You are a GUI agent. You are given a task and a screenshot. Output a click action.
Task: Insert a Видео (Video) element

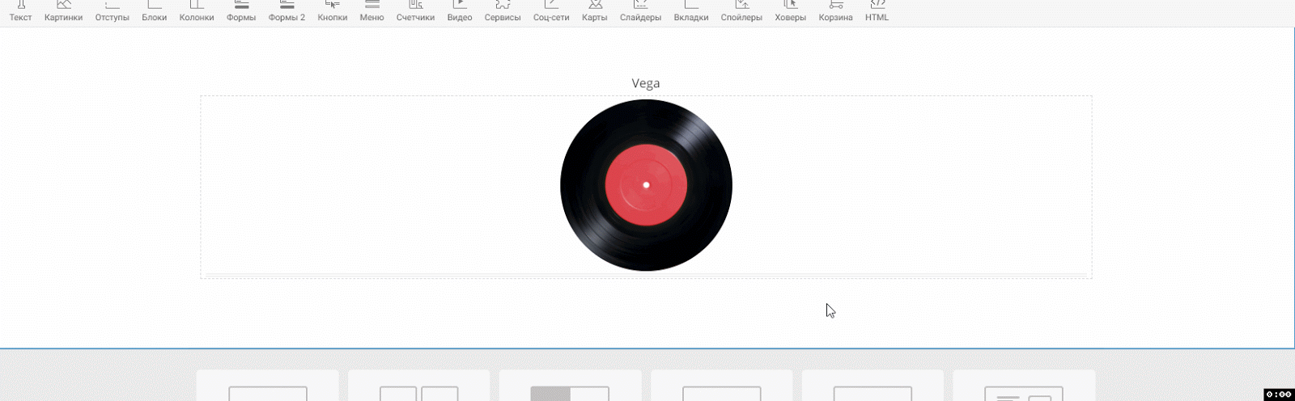pyautogui.click(x=459, y=11)
